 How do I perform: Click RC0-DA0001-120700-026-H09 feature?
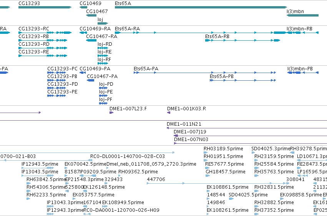[x=121, y=210]
